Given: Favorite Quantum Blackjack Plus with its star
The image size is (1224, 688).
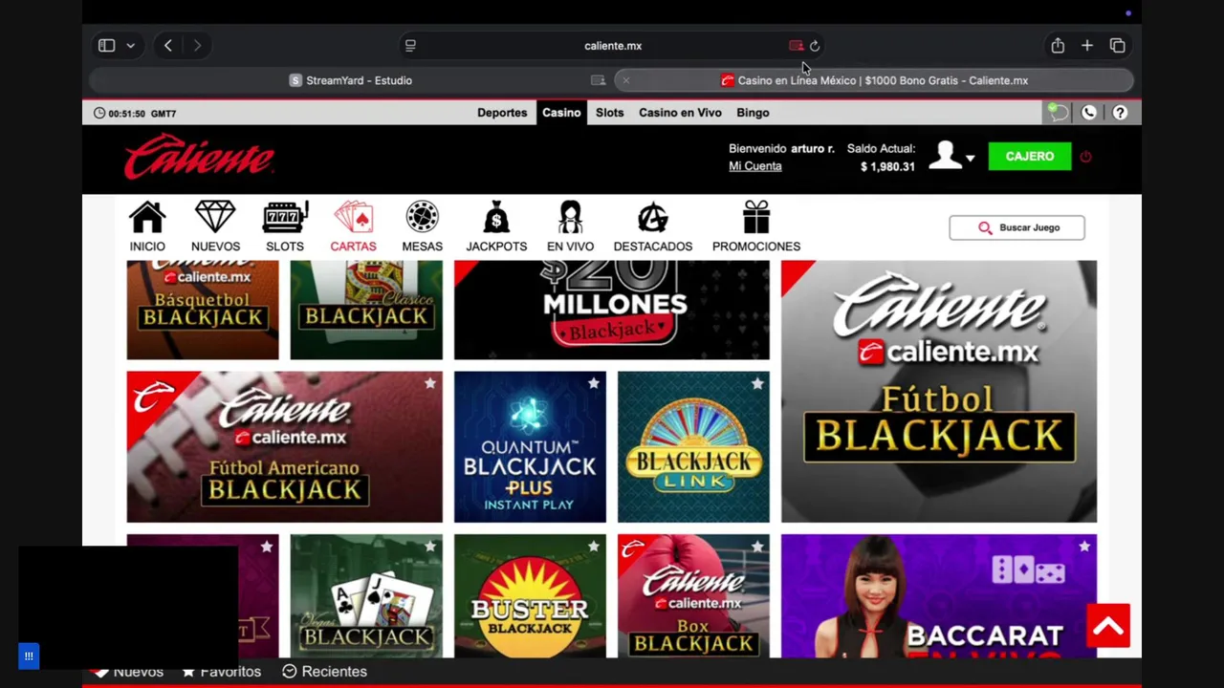Looking at the screenshot, I should click(x=594, y=383).
